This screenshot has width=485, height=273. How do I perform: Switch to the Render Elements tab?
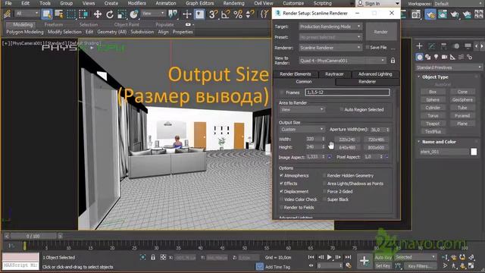296,74
